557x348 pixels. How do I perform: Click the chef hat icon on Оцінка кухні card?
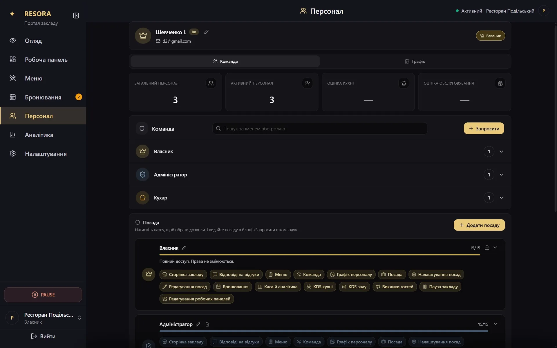404,83
